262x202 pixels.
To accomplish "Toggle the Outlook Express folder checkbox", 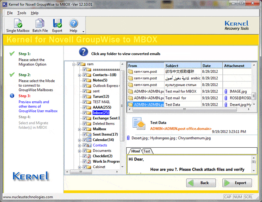I will pyautogui.click(x=84, y=86).
